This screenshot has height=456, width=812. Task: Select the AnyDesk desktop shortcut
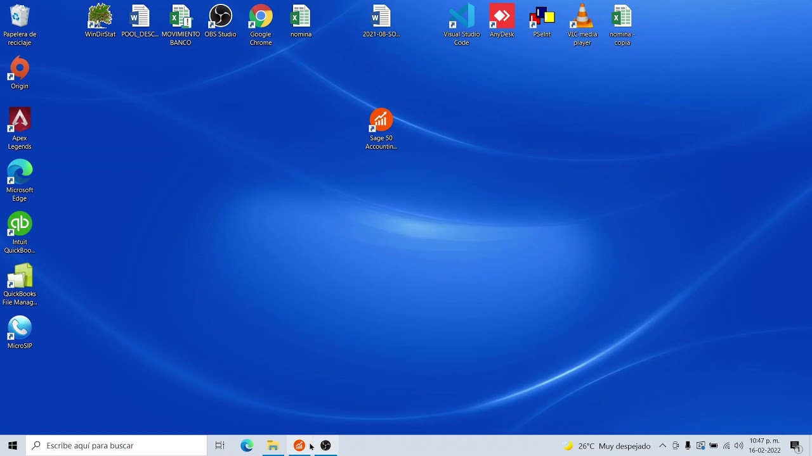pos(502,22)
